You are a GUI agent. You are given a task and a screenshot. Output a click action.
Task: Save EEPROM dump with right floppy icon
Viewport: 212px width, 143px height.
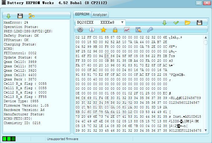[199, 23]
